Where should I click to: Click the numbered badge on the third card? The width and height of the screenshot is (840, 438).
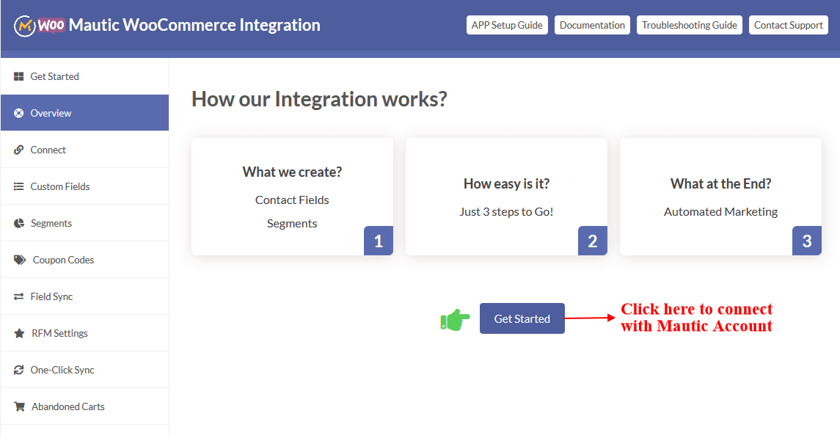(806, 240)
